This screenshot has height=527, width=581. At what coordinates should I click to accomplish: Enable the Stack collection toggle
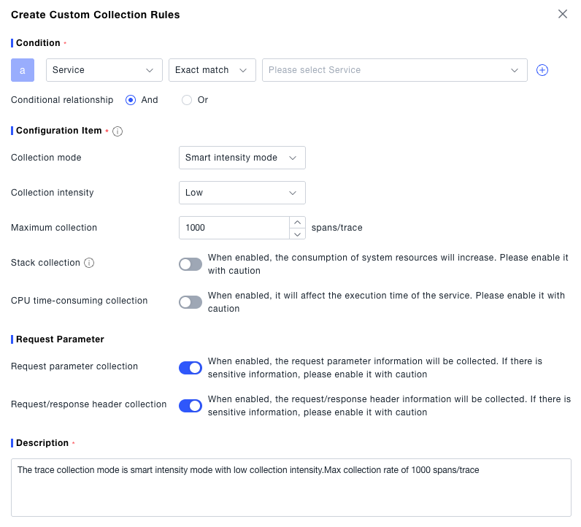pos(191,264)
